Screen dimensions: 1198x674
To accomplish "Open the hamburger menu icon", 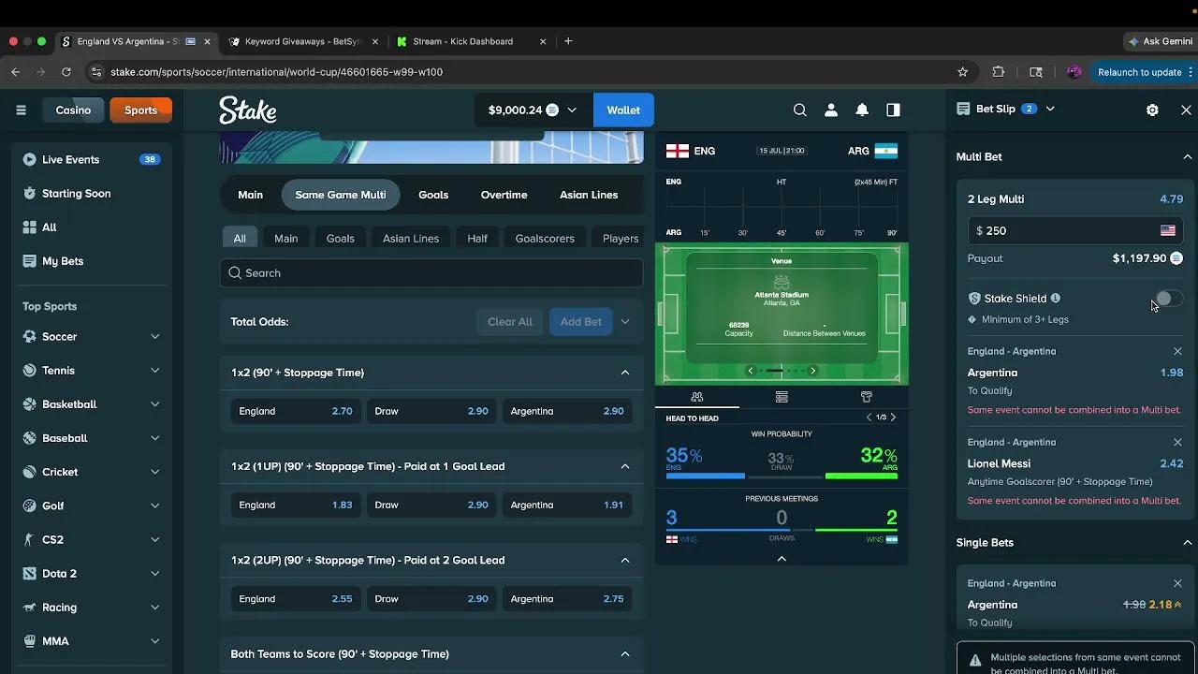I will [21, 110].
